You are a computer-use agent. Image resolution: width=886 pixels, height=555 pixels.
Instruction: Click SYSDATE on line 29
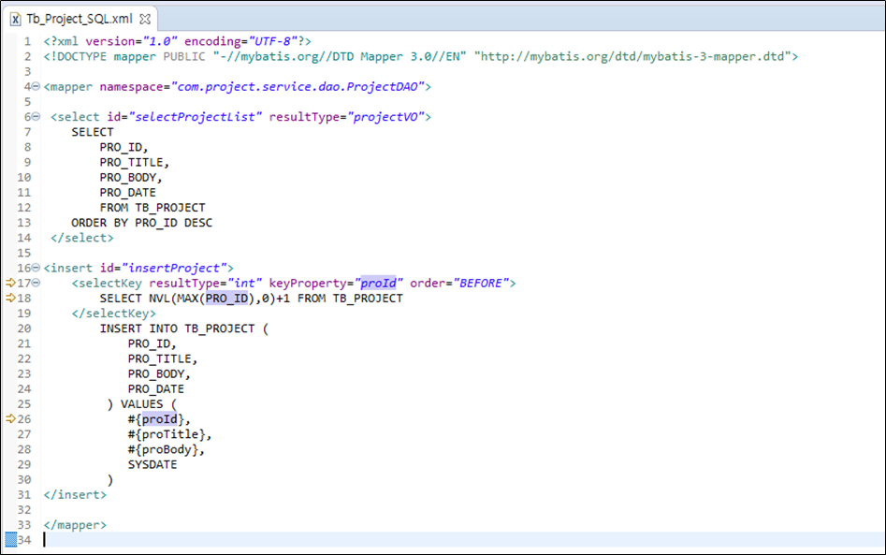pyautogui.click(x=153, y=464)
